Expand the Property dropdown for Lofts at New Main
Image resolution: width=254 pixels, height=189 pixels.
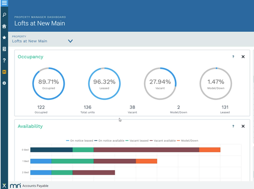point(70,41)
